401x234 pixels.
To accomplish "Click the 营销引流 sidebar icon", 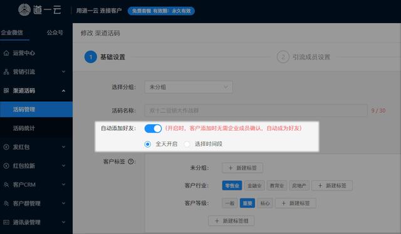I will coord(6,72).
